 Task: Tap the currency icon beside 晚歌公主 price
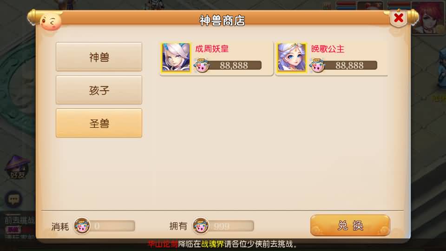pyautogui.click(x=317, y=65)
